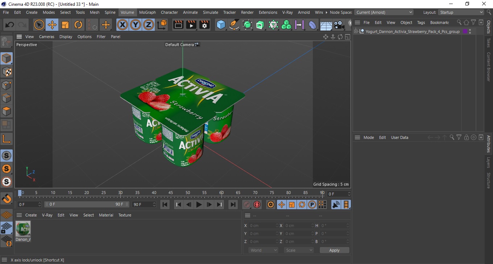
Task: Select the Live Selection tool
Action: pos(39,25)
